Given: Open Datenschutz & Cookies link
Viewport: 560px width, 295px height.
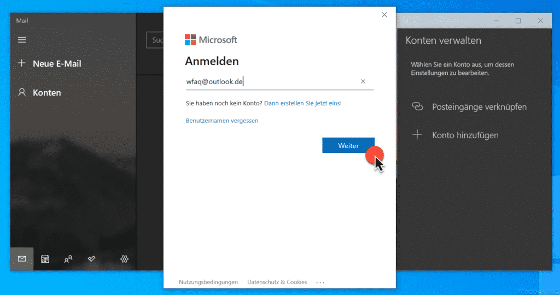Looking at the screenshot, I should [277, 282].
